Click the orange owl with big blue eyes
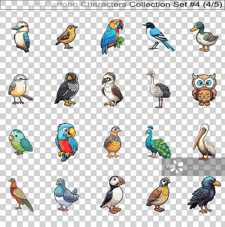 (204, 90)
